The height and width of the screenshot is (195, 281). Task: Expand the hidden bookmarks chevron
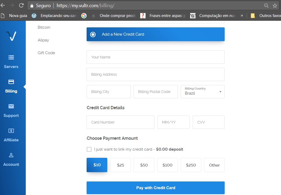point(242,16)
